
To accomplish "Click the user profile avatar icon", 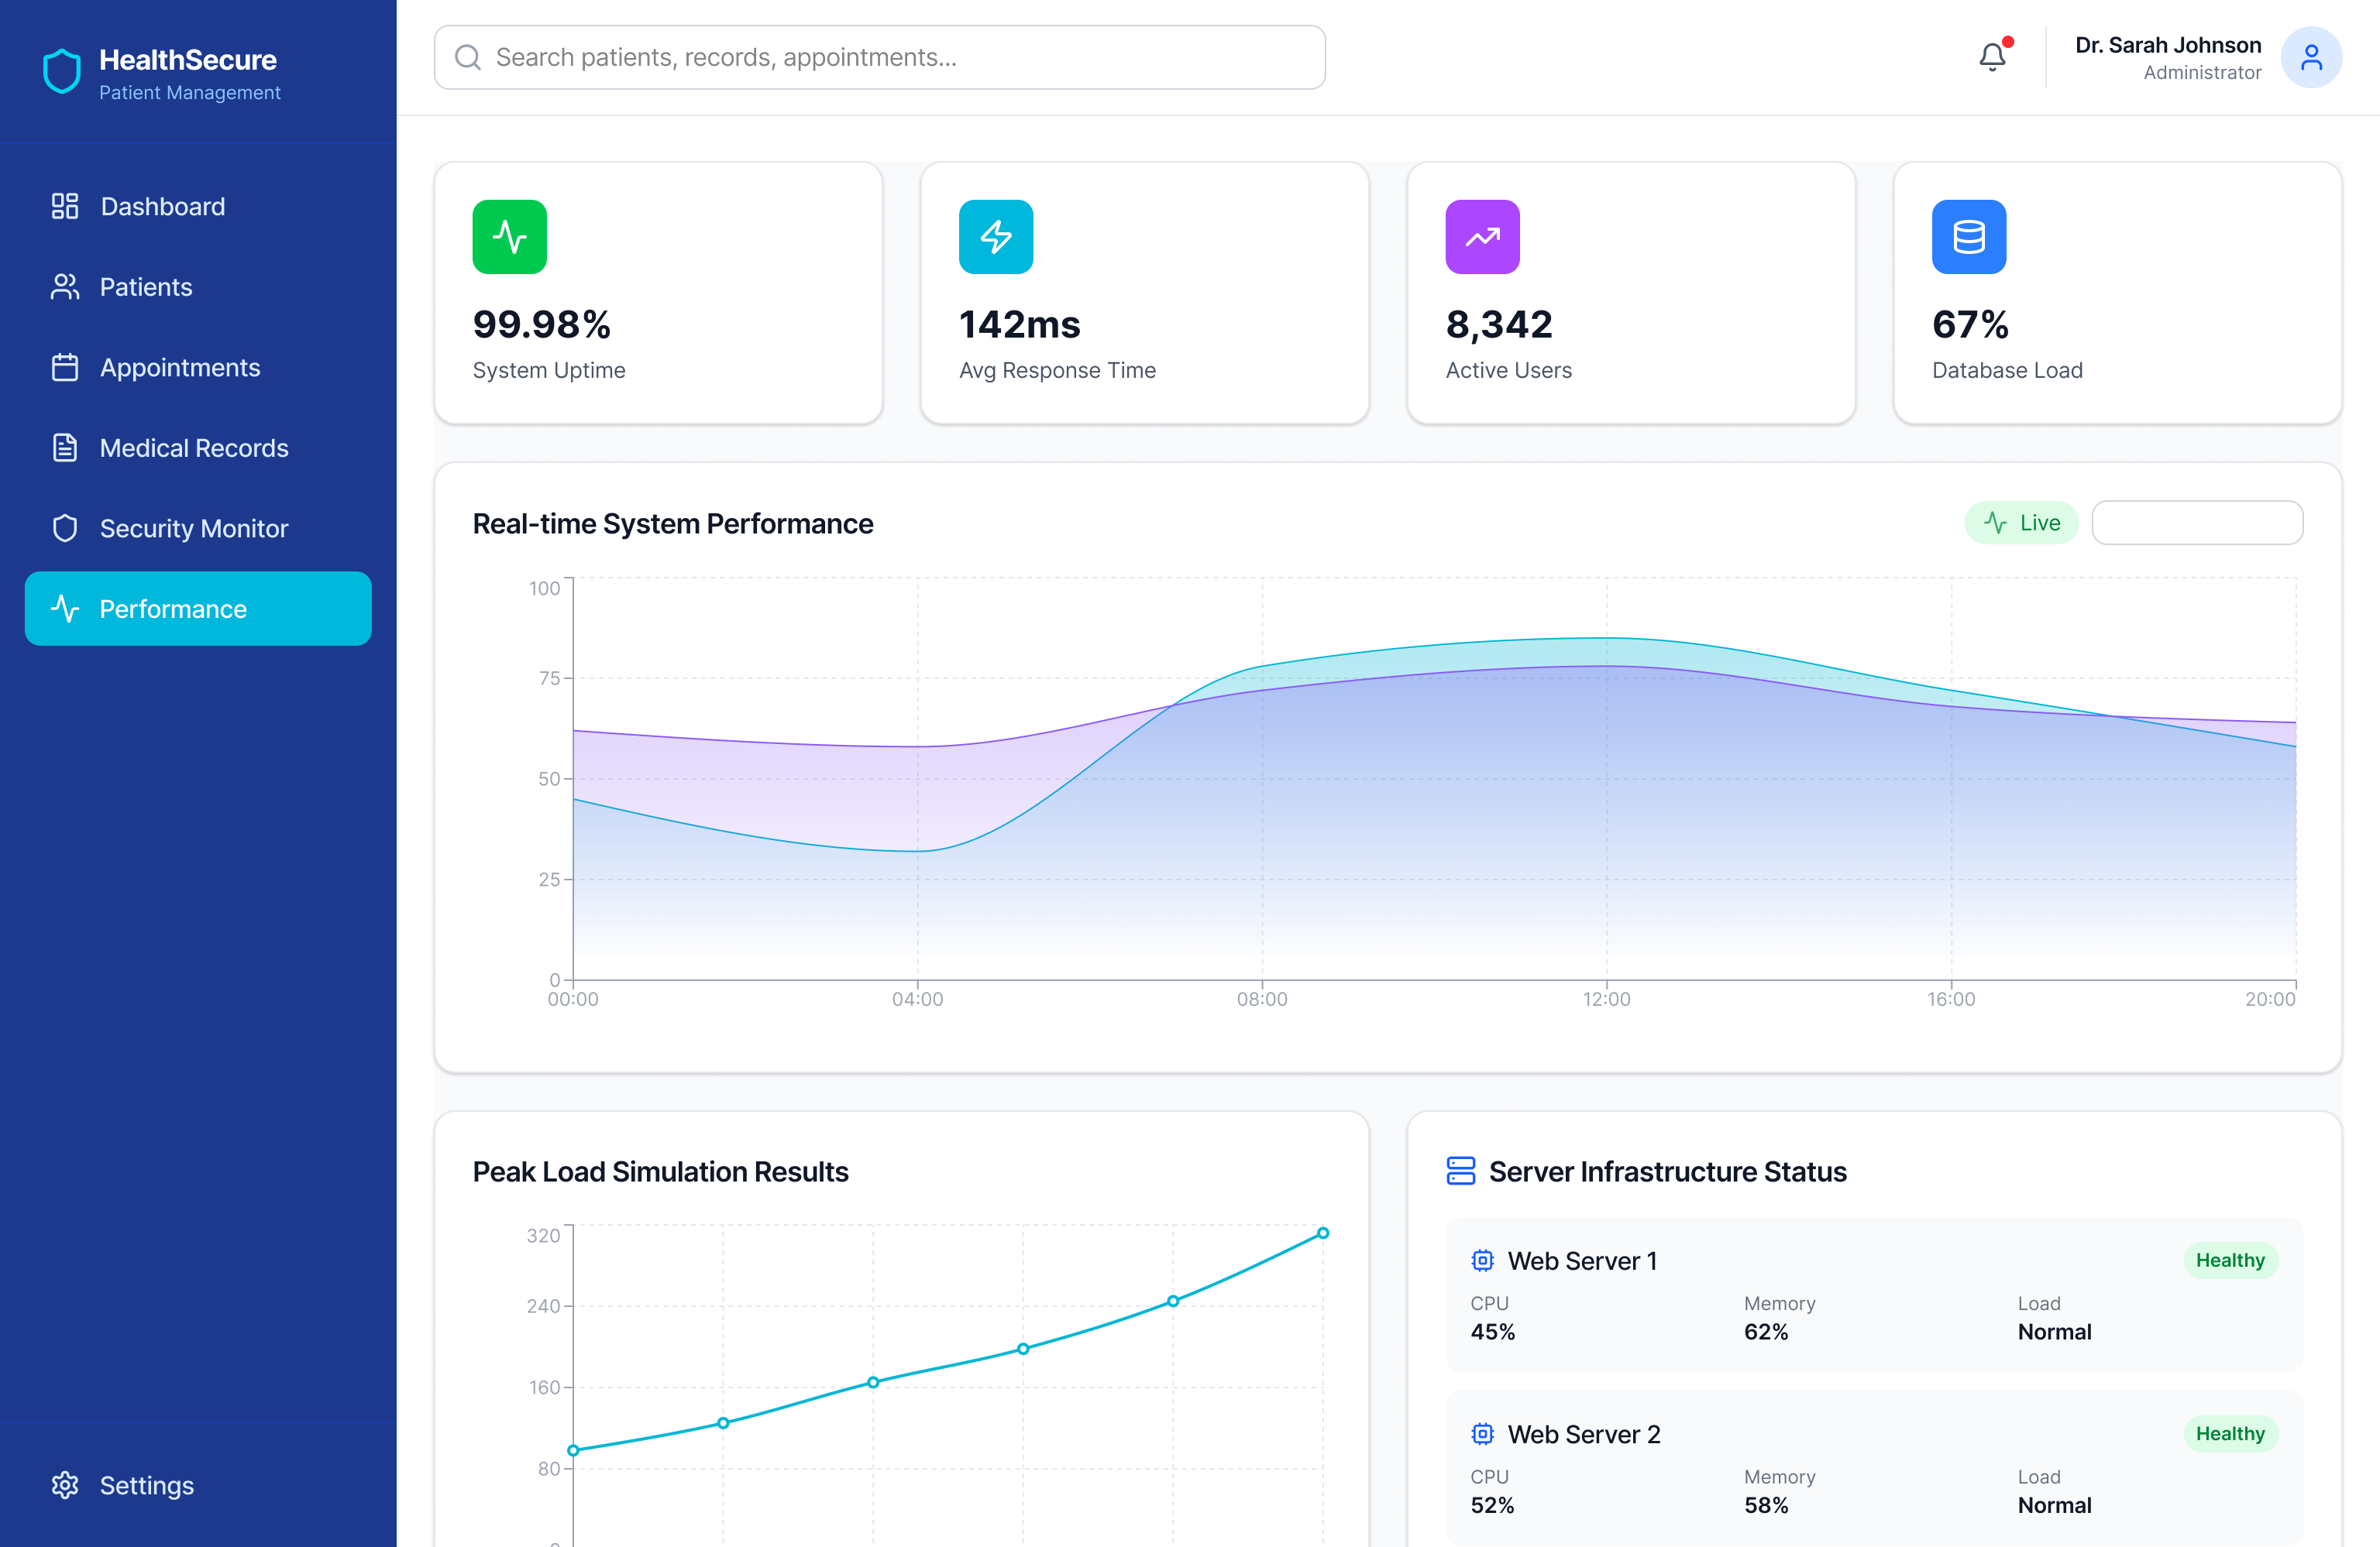I will pos(2311,57).
